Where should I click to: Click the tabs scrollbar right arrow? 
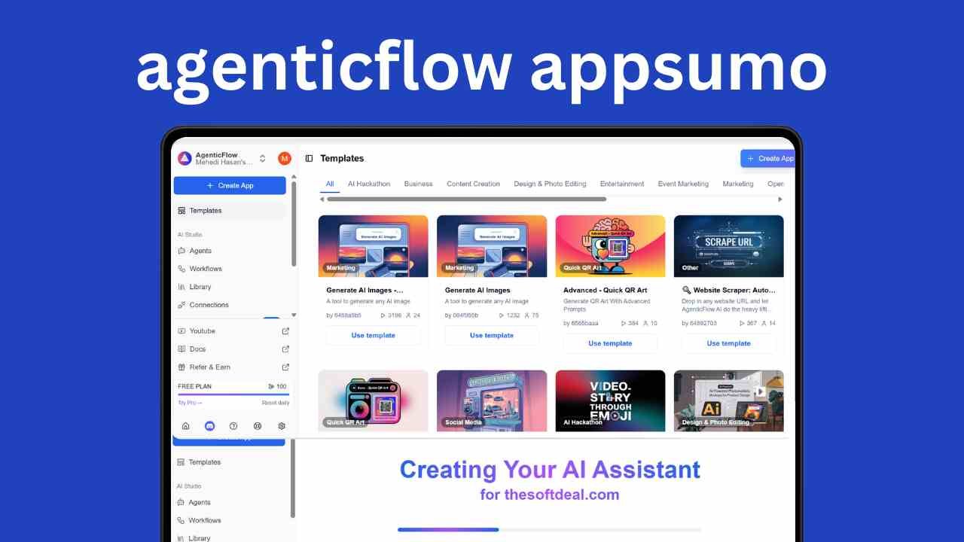[780, 199]
